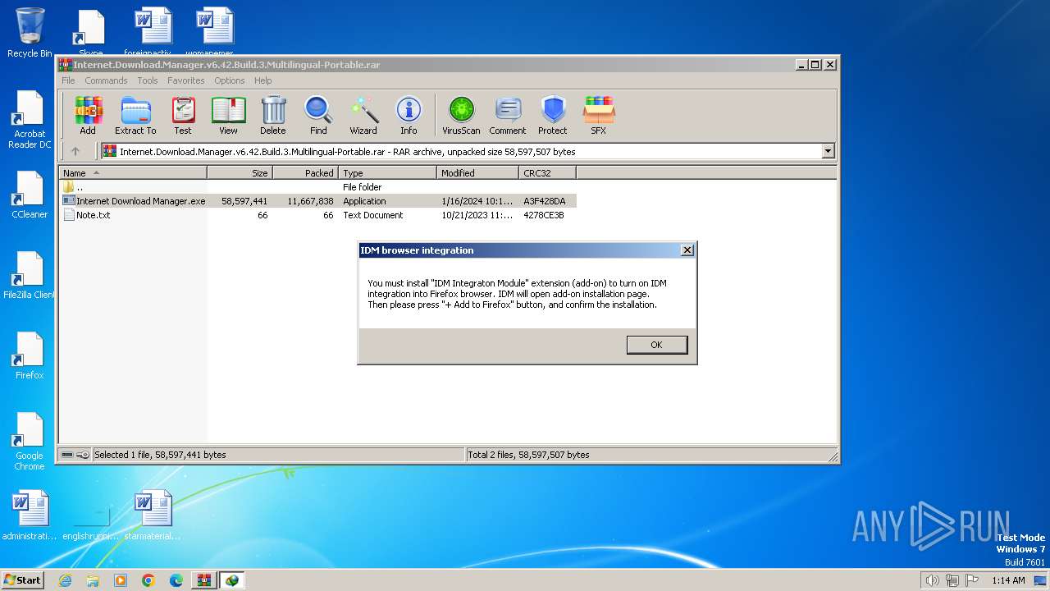
Task: Click Chrome icon in the taskbar
Action: click(148, 580)
